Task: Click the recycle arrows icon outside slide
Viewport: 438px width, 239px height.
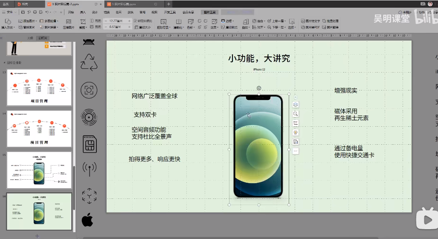Action: click(x=89, y=62)
